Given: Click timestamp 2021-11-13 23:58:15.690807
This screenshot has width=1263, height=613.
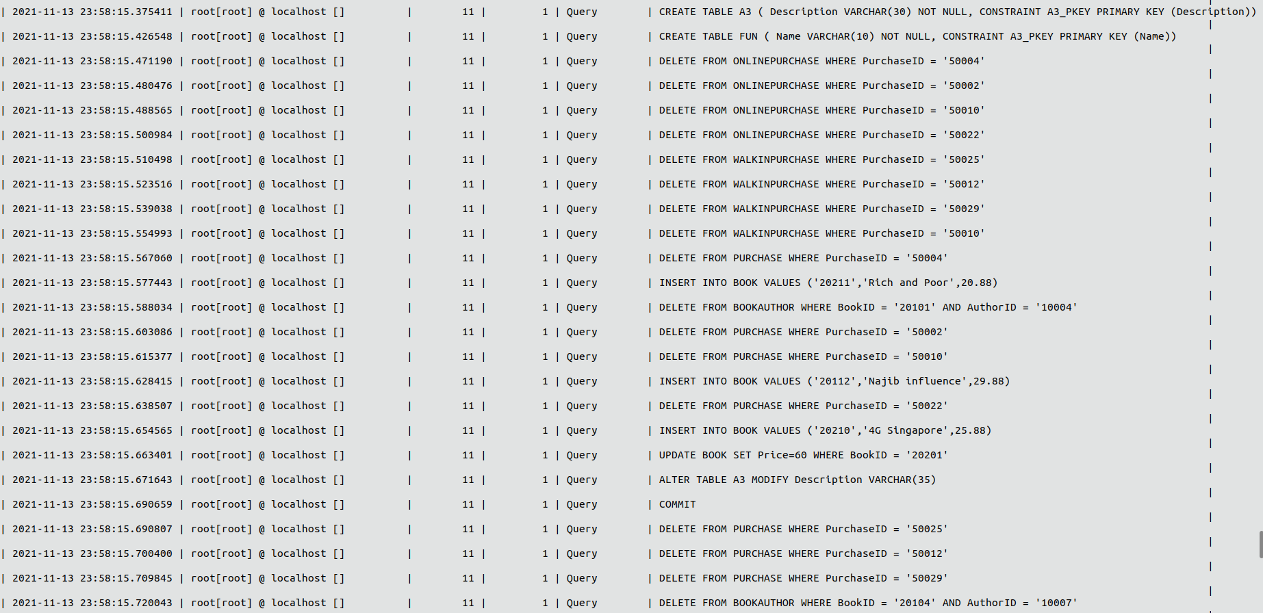Looking at the screenshot, I should point(92,529).
